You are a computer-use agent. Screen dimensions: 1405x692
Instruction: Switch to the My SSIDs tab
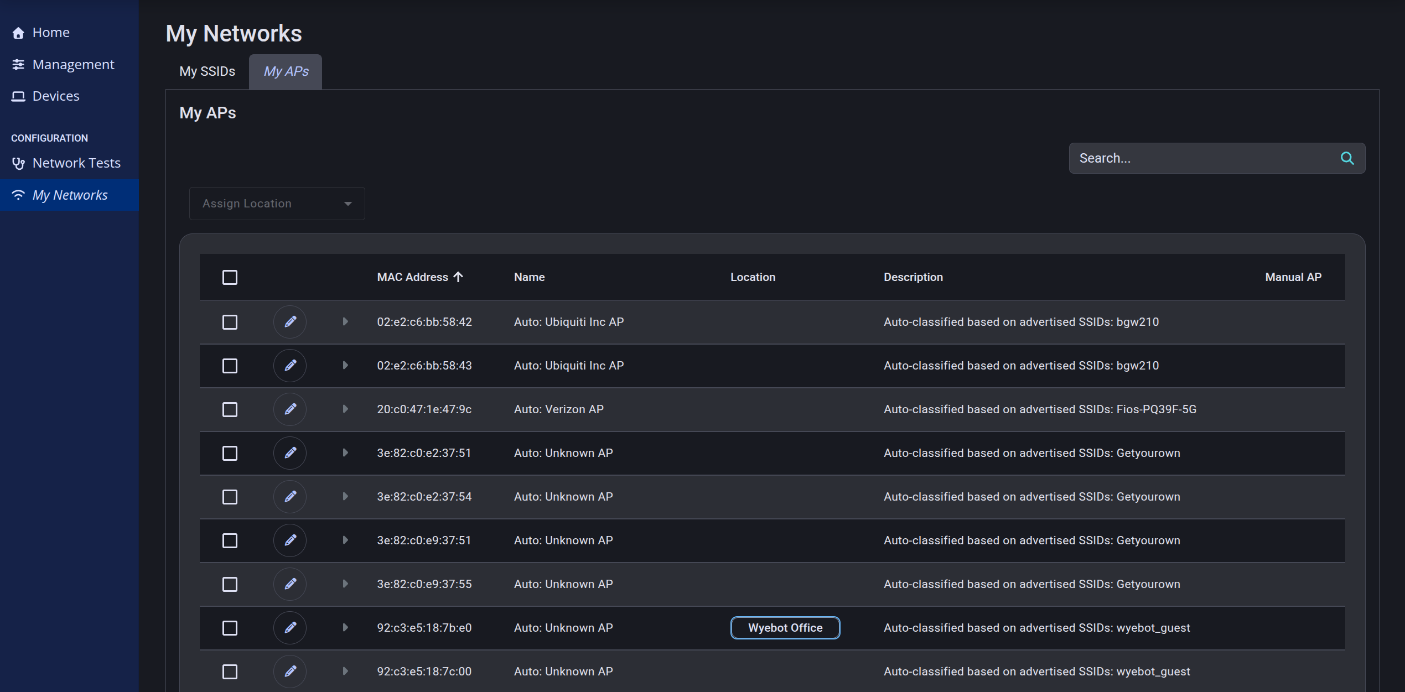point(207,71)
